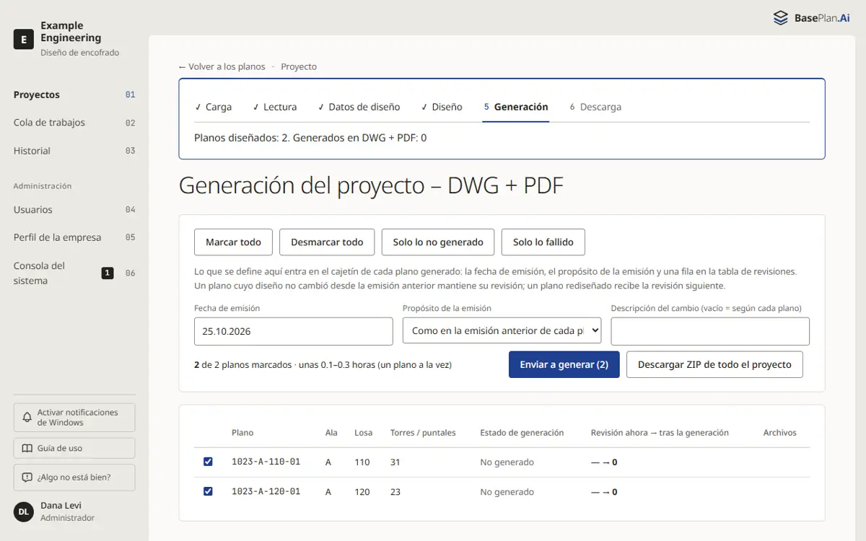Click Descargar ZIP de todo el proyecto
This screenshot has width=866, height=541.
tap(714, 364)
